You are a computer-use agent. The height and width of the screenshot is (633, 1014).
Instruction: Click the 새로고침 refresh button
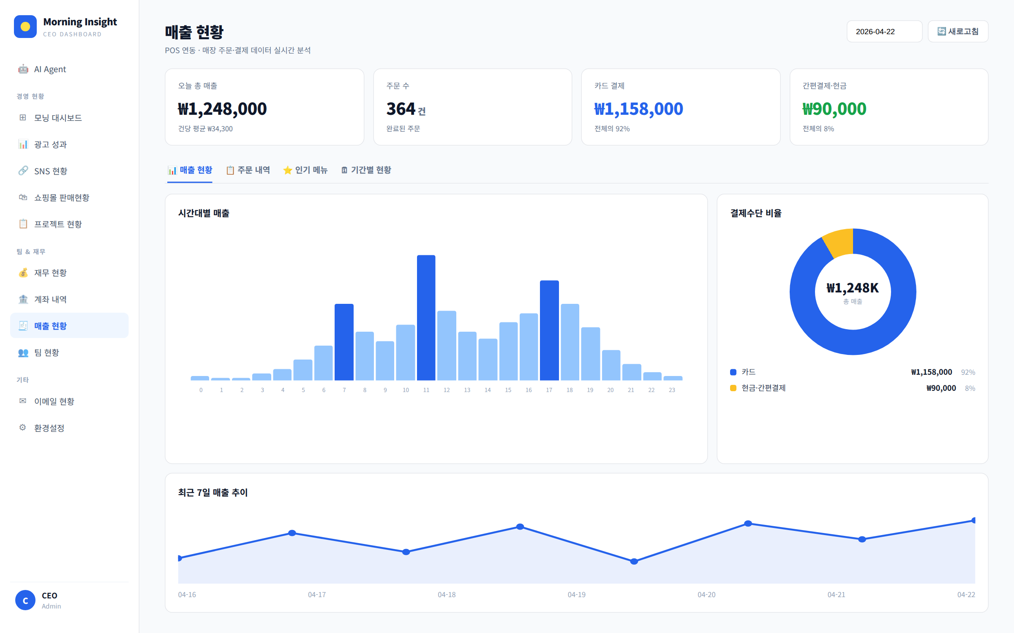point(958,31)
